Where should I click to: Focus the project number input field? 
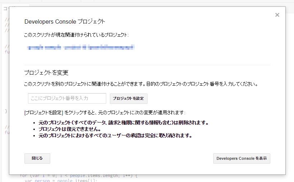coord(67,98)
